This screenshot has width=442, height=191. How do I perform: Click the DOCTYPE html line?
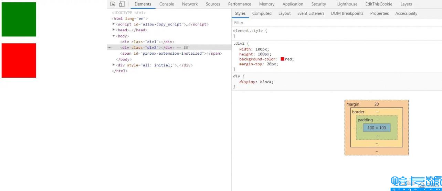click(129, 13)
